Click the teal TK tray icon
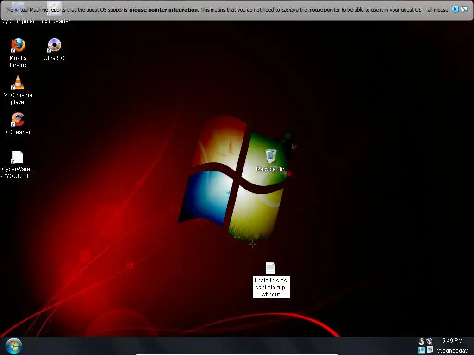Image resolution: width=474 pixels, height=355 pixels. [421, 350]
